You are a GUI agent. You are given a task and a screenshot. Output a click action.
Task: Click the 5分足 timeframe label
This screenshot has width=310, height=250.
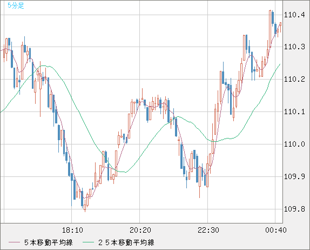16,5
